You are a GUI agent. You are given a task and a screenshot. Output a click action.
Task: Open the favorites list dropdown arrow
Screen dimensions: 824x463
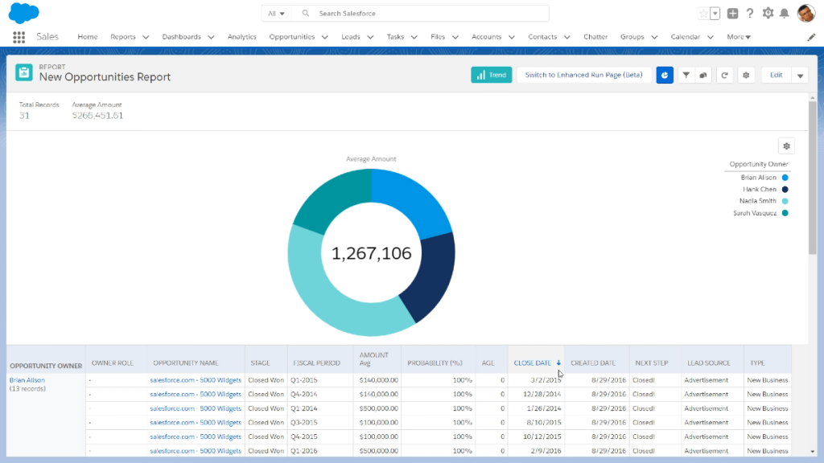pyautogui.click(x=715, y=14)
